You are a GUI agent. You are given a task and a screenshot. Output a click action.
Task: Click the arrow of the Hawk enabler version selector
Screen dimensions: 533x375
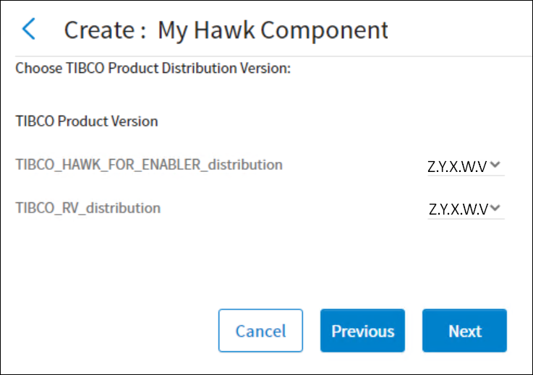(495, 165)
